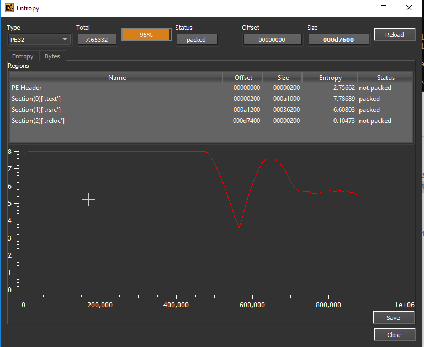Image resolution: width=424 pixels, height=347 pixels.
Task: Switch to the Entropy tab
Action: [x=23, y=56]
